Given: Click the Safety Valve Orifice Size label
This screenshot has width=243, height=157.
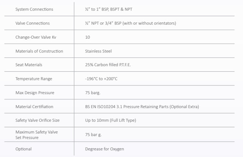Looking at the screenshot, I should [38, 120].
